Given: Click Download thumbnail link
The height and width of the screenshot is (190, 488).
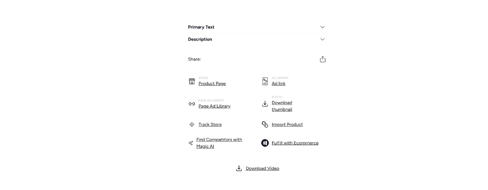Looking at the screenshot, I should 282,106.
